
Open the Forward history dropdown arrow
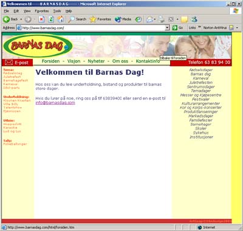click(x=34, y=19)
